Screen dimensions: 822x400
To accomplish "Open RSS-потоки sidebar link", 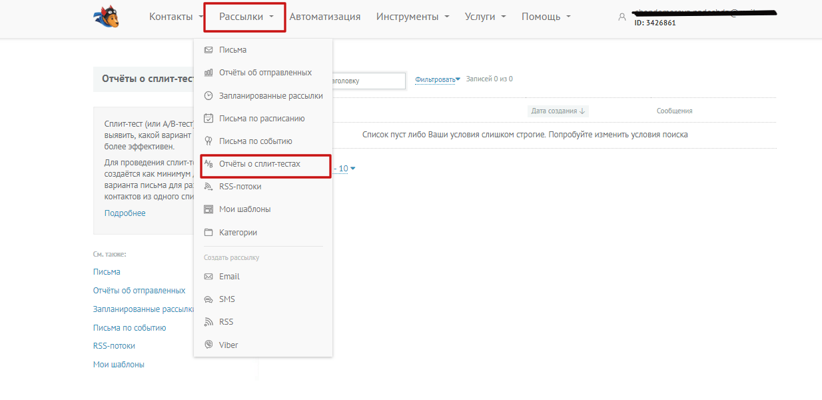I will coord(114,346).
